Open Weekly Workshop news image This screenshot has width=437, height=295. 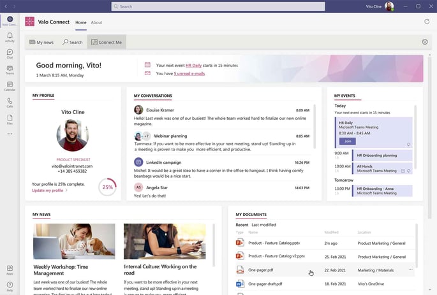coord(74,241)
